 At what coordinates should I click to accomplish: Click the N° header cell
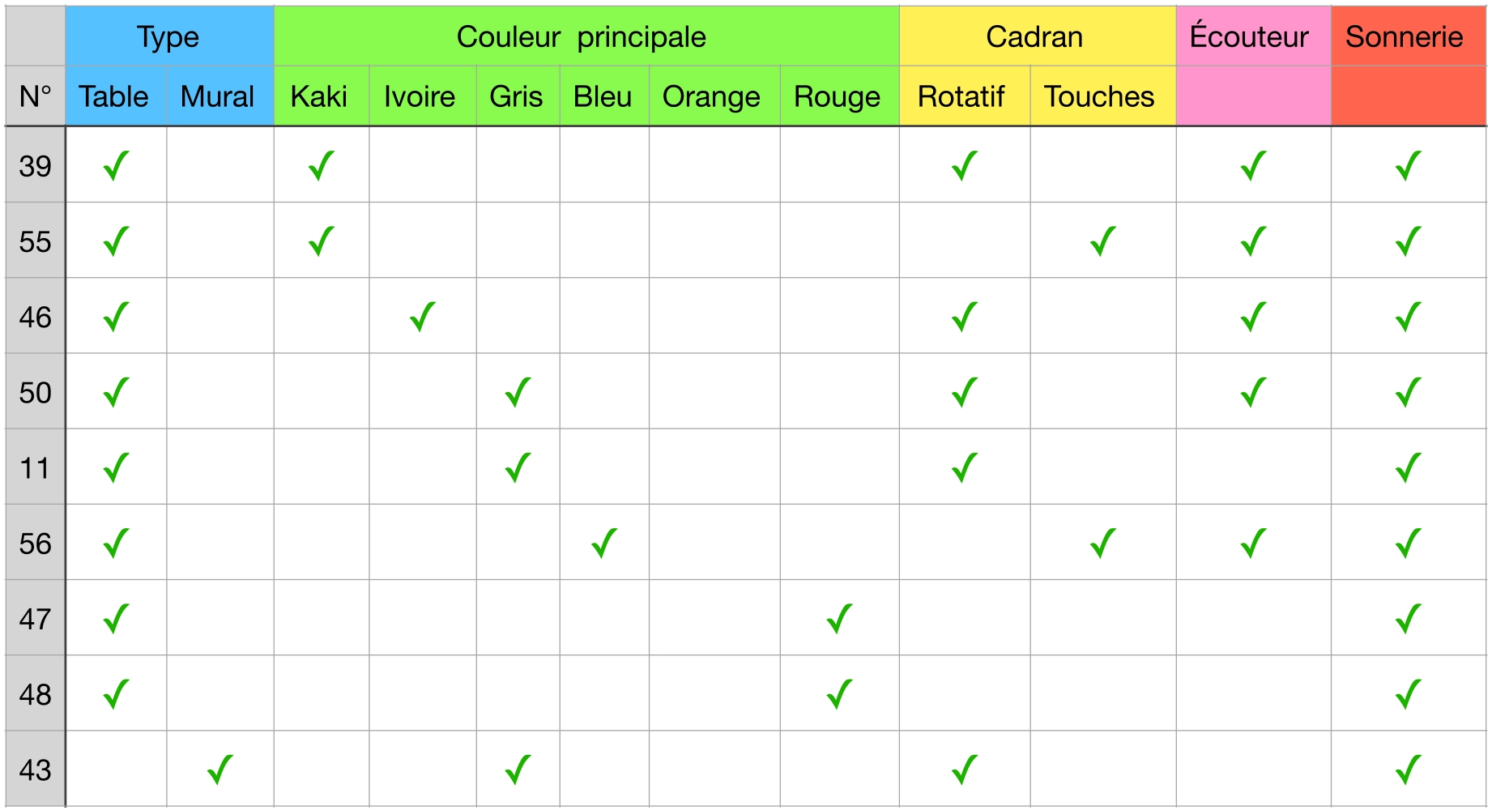pyautogui.click(x=35, y=96)
